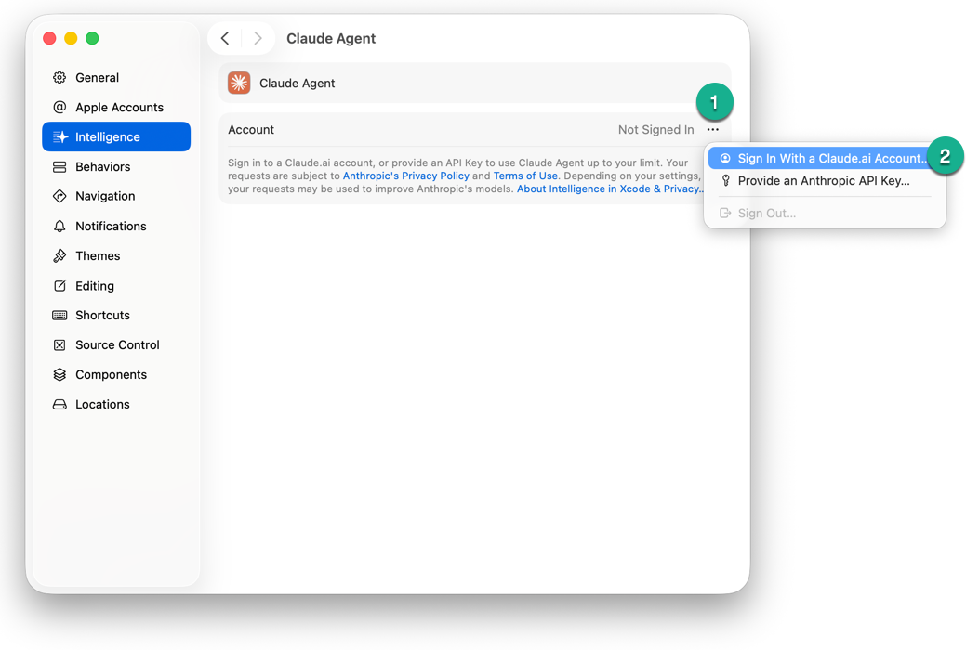Click the Claude Agent header row
The image size is (966, 650).
coord(474,84)
